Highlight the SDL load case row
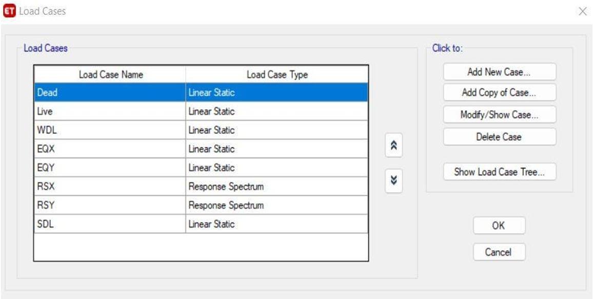The image size is (593, 299). (x=110, y=224)
